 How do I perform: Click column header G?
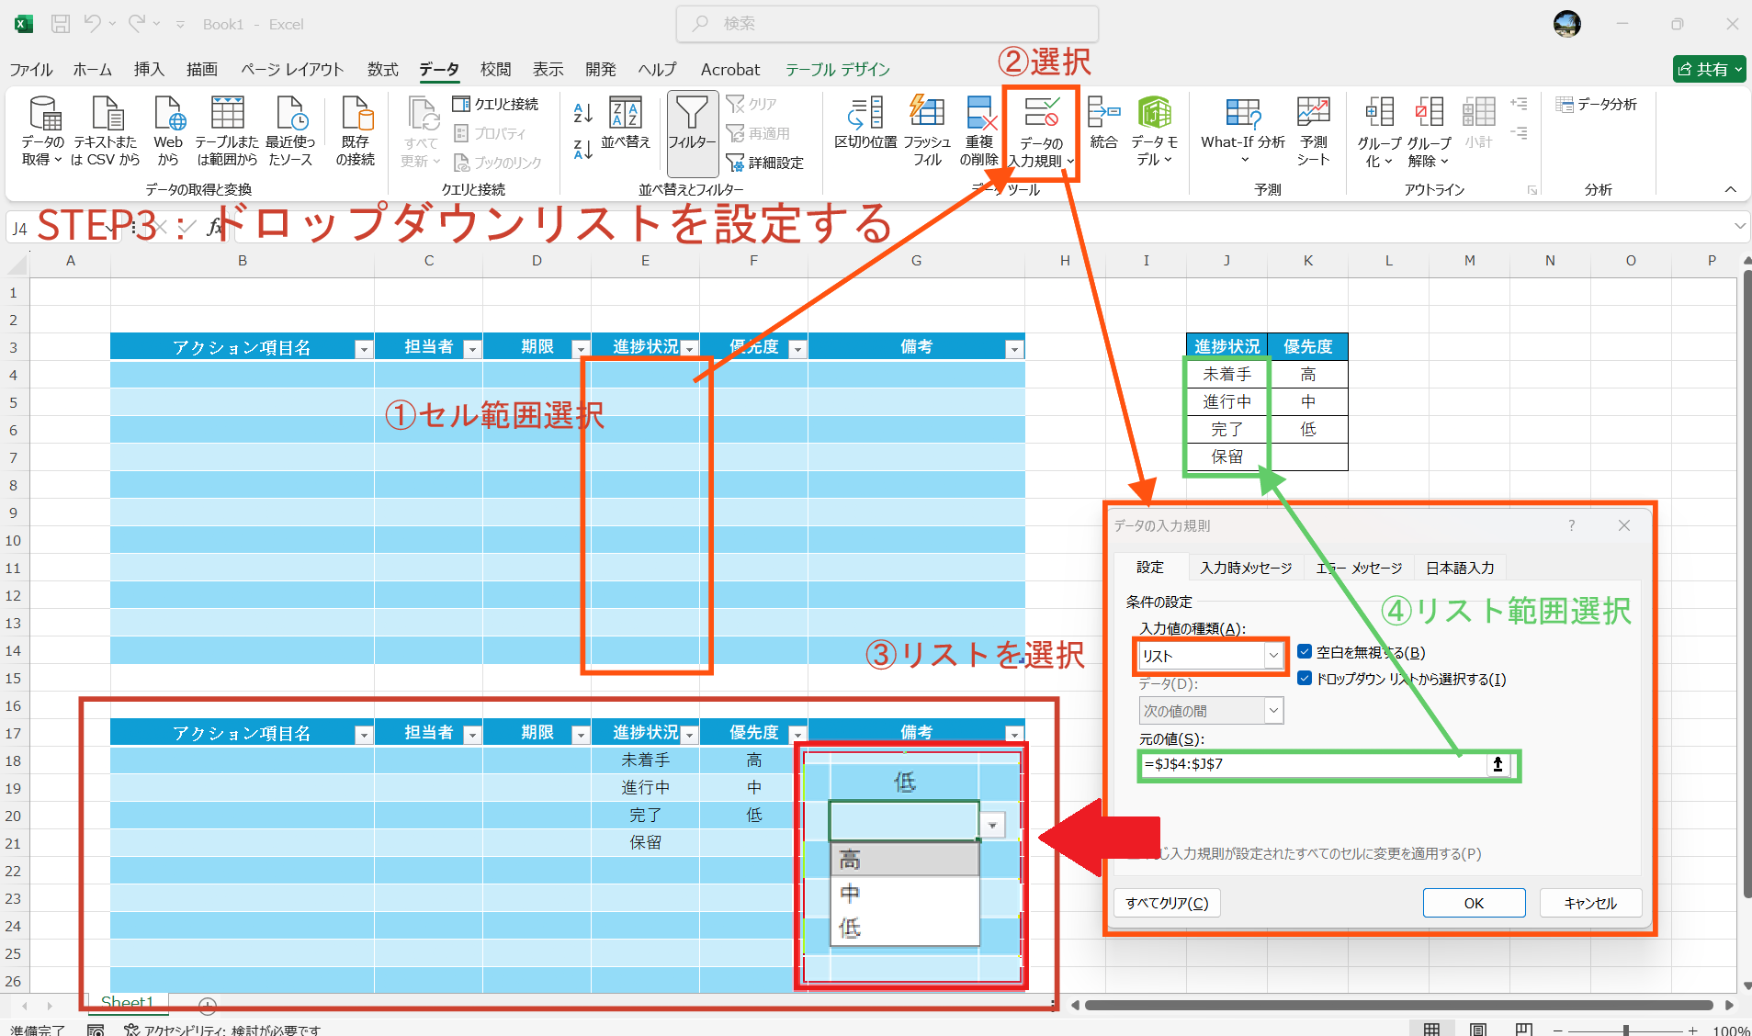(916, 261)
